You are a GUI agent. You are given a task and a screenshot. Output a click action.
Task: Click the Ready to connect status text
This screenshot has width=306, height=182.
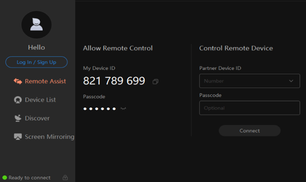coord(29,178)
